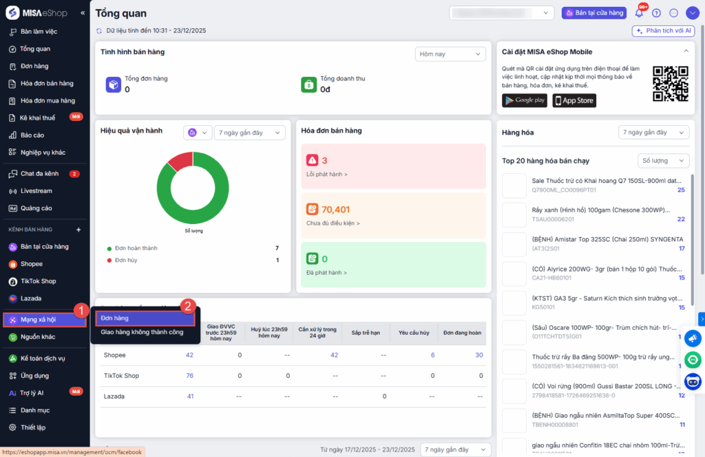The image size is (705, 457).
Task: Open the Số lượng sort dropdown
Action: point(663,161)
